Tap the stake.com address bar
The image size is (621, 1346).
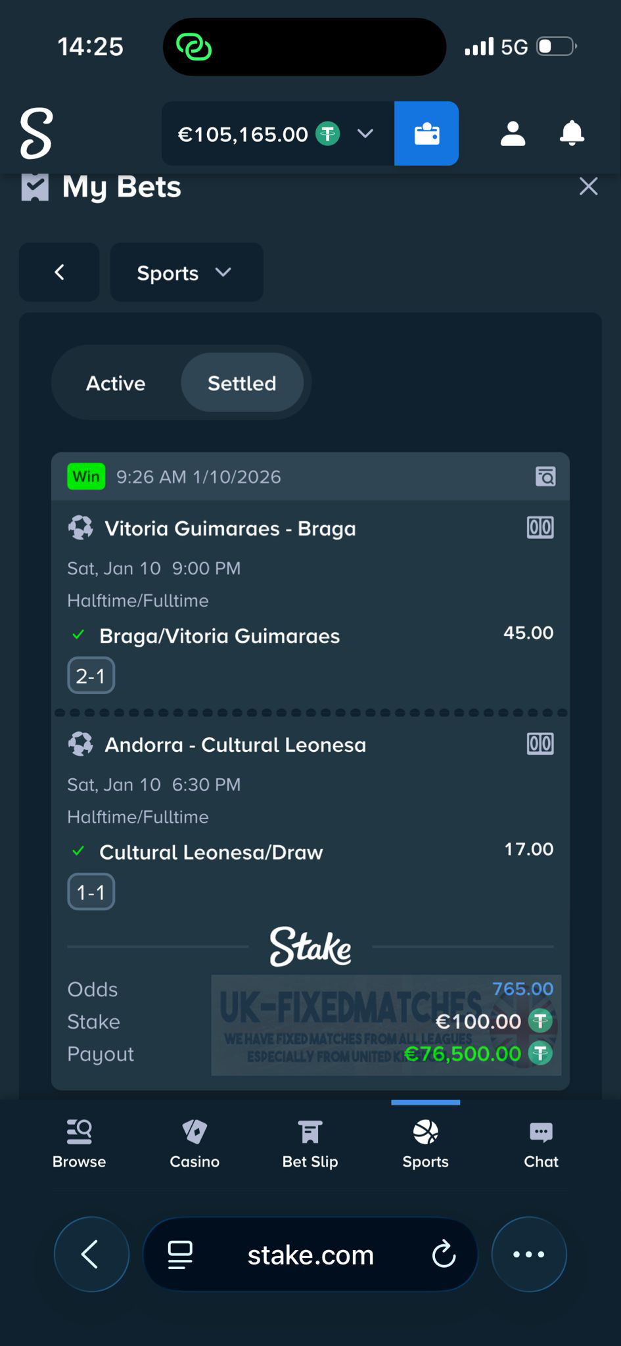[310, 1255]
